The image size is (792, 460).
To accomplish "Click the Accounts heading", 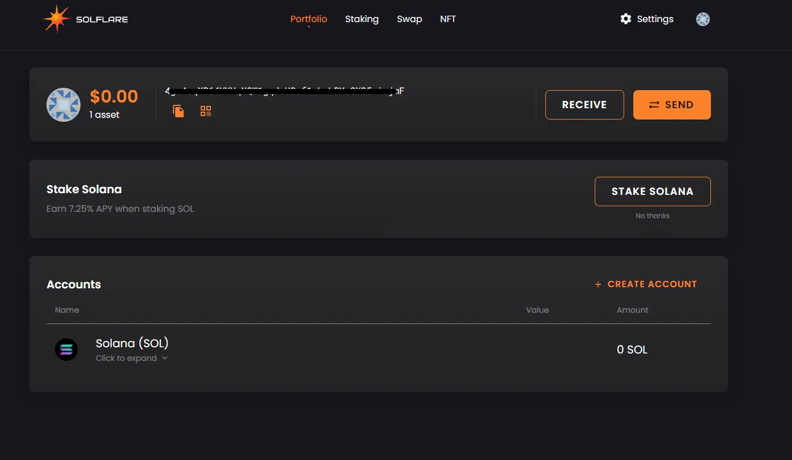I will (x=74, y=284).
